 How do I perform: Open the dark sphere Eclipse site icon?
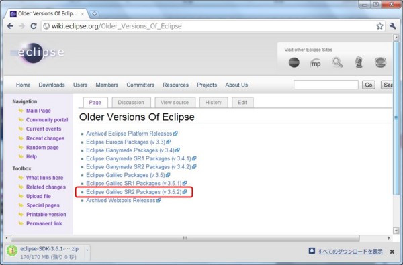click(x=294, y=62)
